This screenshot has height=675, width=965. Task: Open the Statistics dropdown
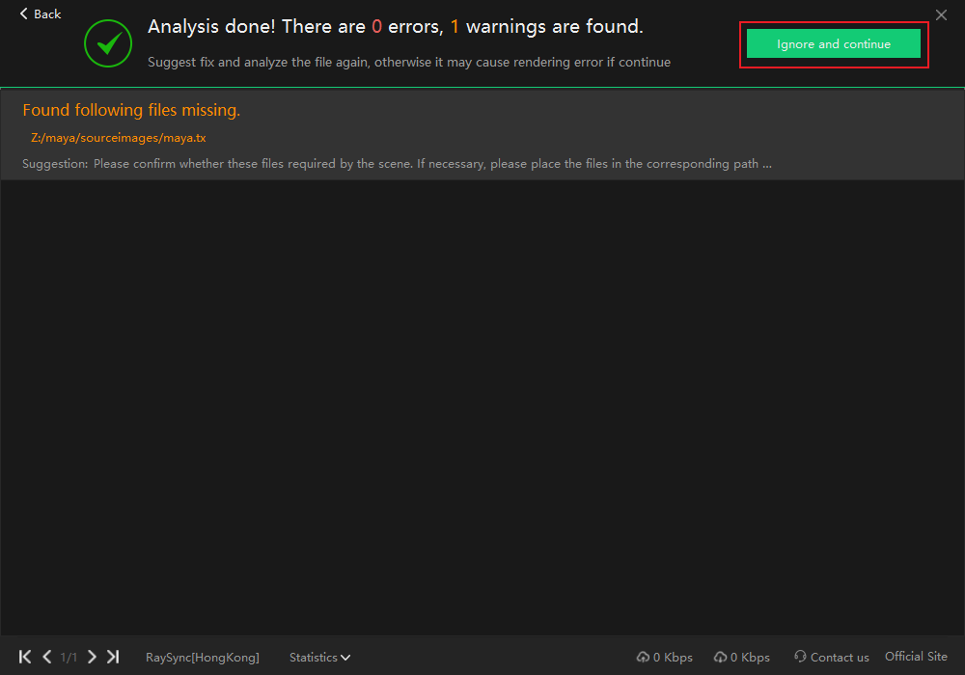[320, 658]
